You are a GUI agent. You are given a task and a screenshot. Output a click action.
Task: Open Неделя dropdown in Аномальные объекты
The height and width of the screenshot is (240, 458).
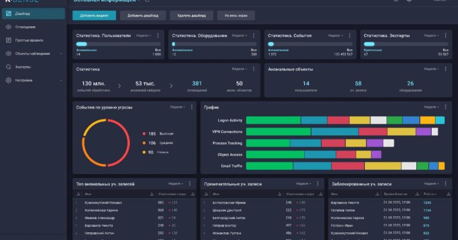pyautogui.click(x=431, y=69)
